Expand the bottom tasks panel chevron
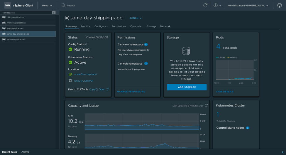Viewport: 286px width, 155px height. pyautogui.click(x=282, y=152)
